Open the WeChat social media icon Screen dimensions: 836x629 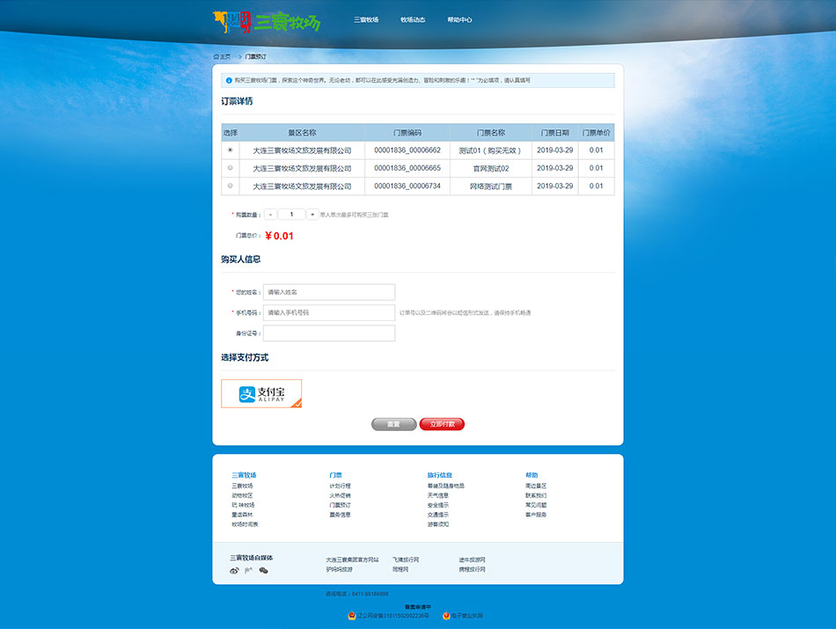pyautogui.click(x=263, y=570)
